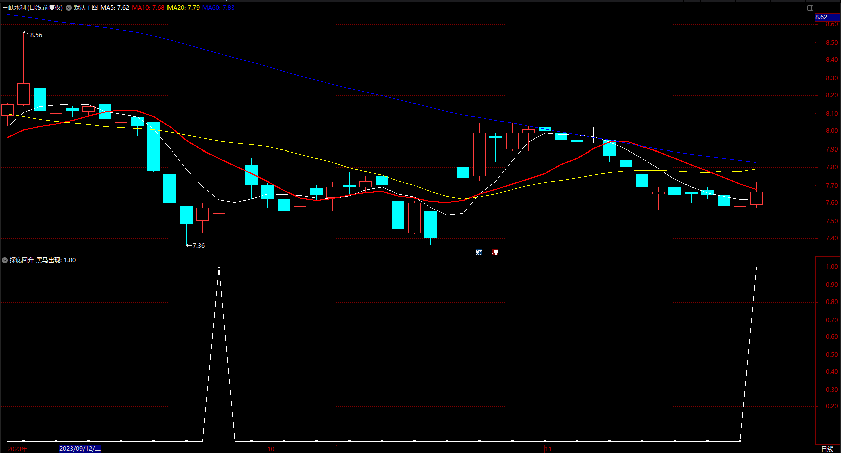Click the 财 event marker icon
Image resolution: width=841 pixels, height=453 pixels.
pos(479,252)
